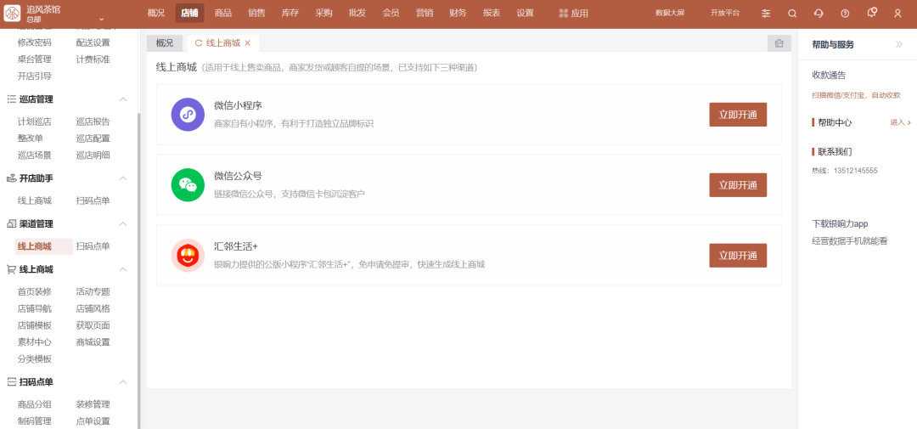Open the search magnifier icon in header
The image size is (917, 429).
792,14
